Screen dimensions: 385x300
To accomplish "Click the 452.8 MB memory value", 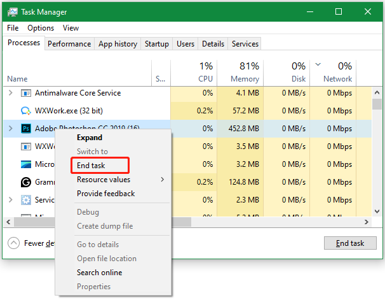I will pyautogui.click(x=244, y=129).
